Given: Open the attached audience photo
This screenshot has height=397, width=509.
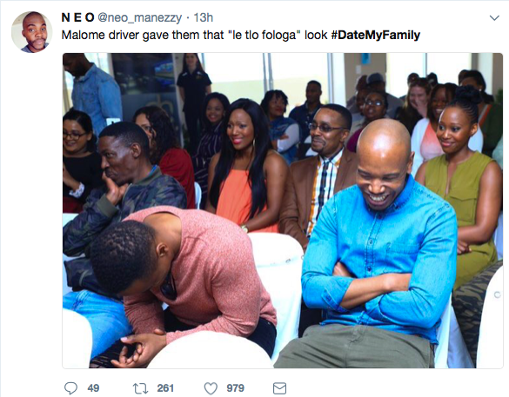Looking at the screenshot, I should [x=283, y=210].
